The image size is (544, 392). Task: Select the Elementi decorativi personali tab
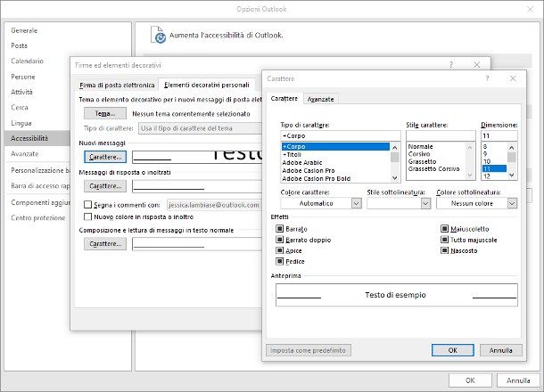click(x=206, y=85)
